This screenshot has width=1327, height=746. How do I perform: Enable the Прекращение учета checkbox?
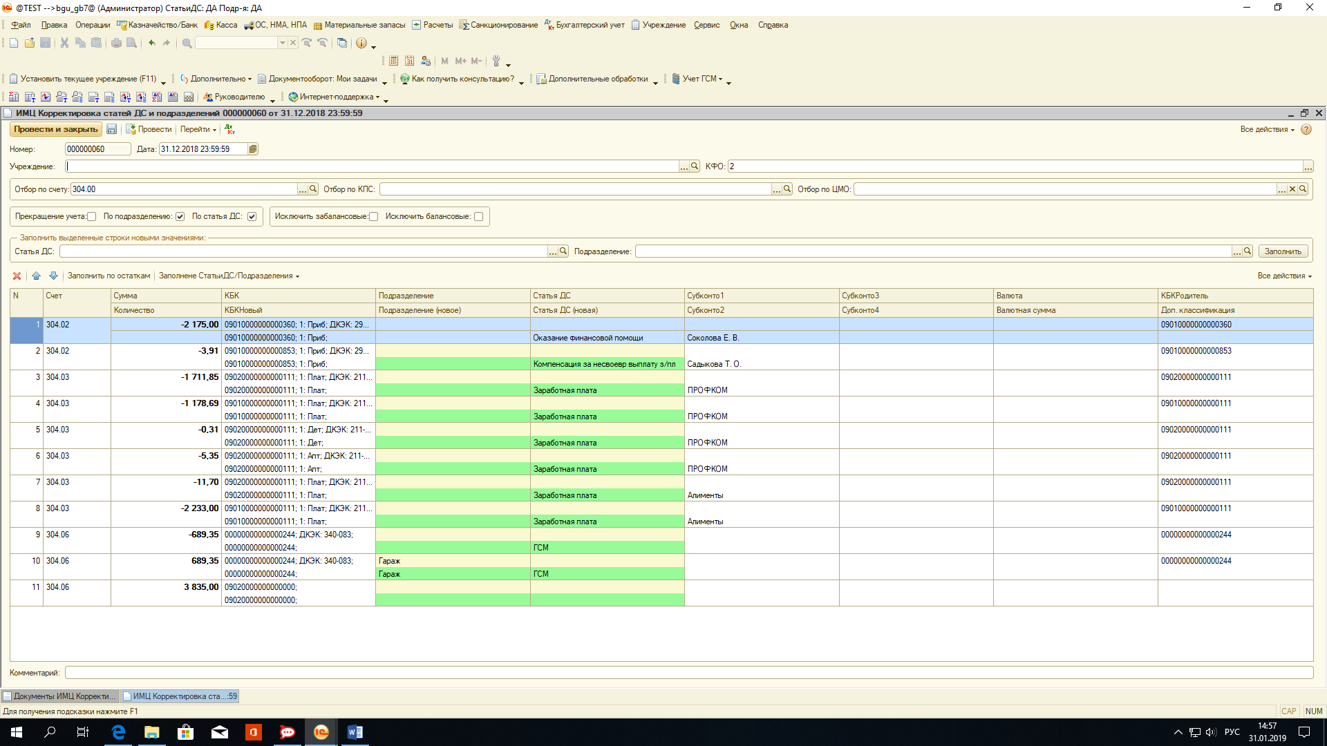pyautogui.click(x=92, y=217)
